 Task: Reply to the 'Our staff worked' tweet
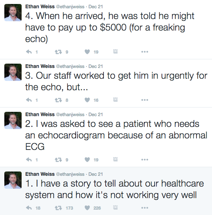coord(29,100)
